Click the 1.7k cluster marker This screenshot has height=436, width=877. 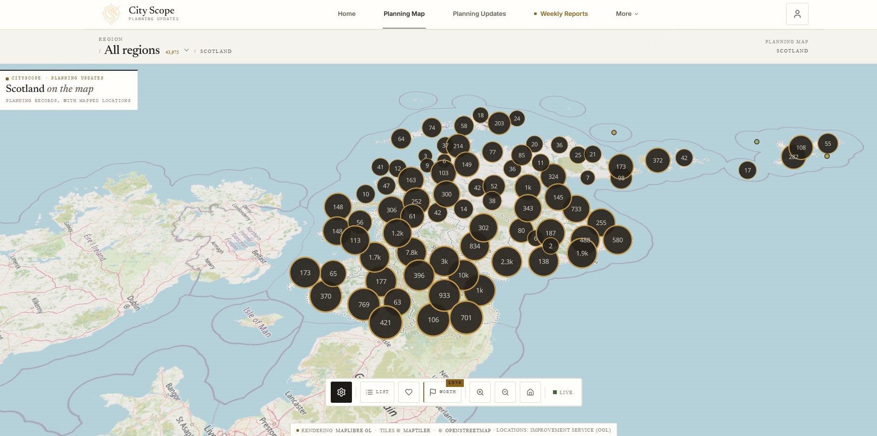pyautogui.click(x=375, y=257)
